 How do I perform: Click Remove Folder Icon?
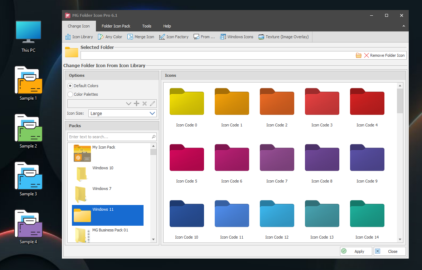tap(384, 55)
